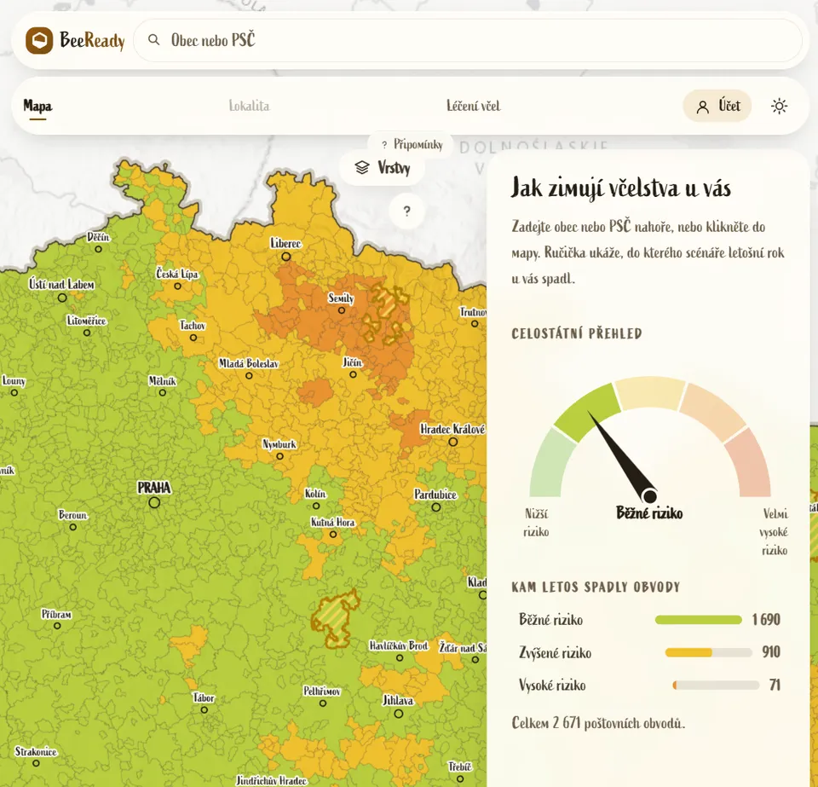Image resolution: width=818 pixels, height=787 pixels.
Task: Select the Tábor city marker
Action: pos(204,709)
